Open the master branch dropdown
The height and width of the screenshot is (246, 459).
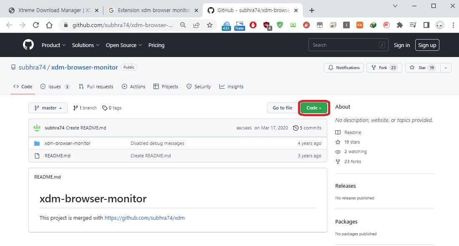[48, 108]
